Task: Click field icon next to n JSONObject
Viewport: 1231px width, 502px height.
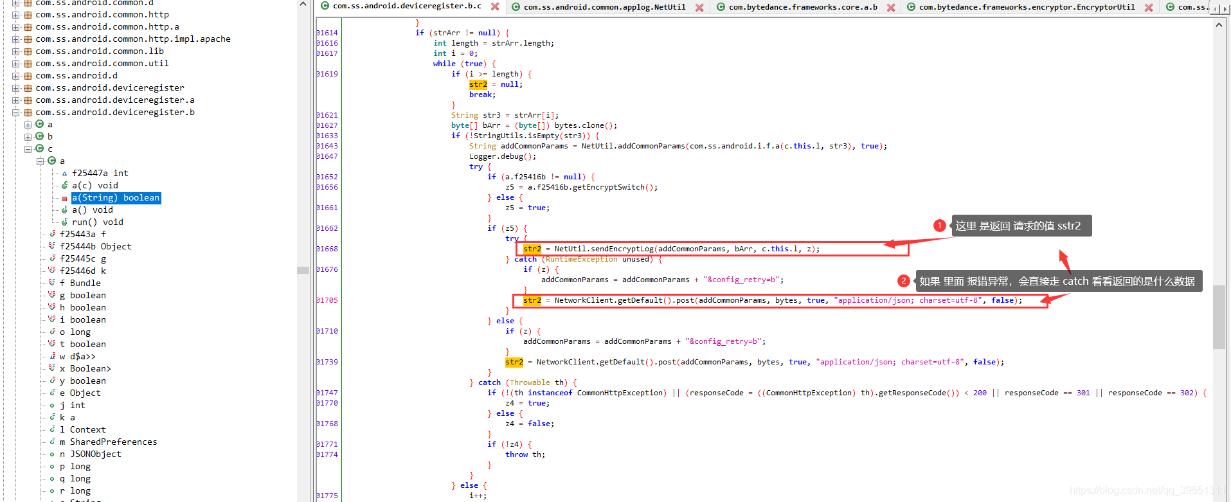Action: pyautogui.click(x=52, y=454)
